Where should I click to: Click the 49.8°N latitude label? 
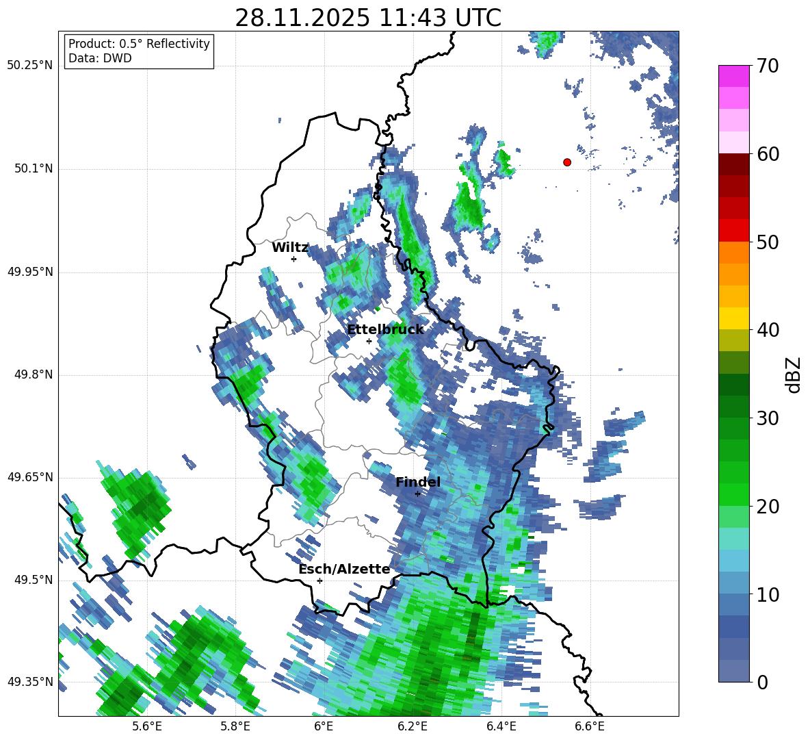(33, 374)
